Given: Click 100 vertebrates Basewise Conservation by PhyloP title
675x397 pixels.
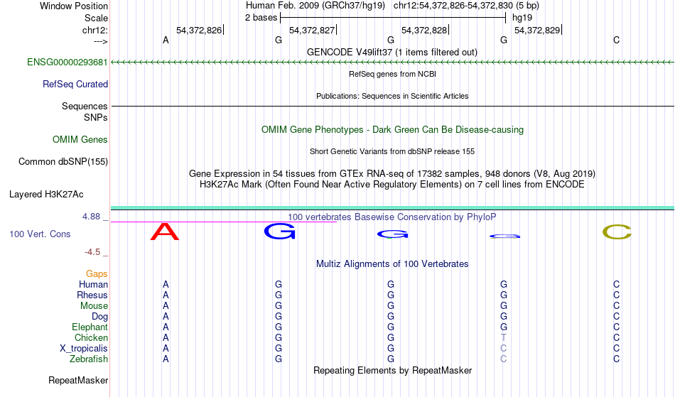Looking at the screenshot, I should pyautogui.click(x=392, y=217).
